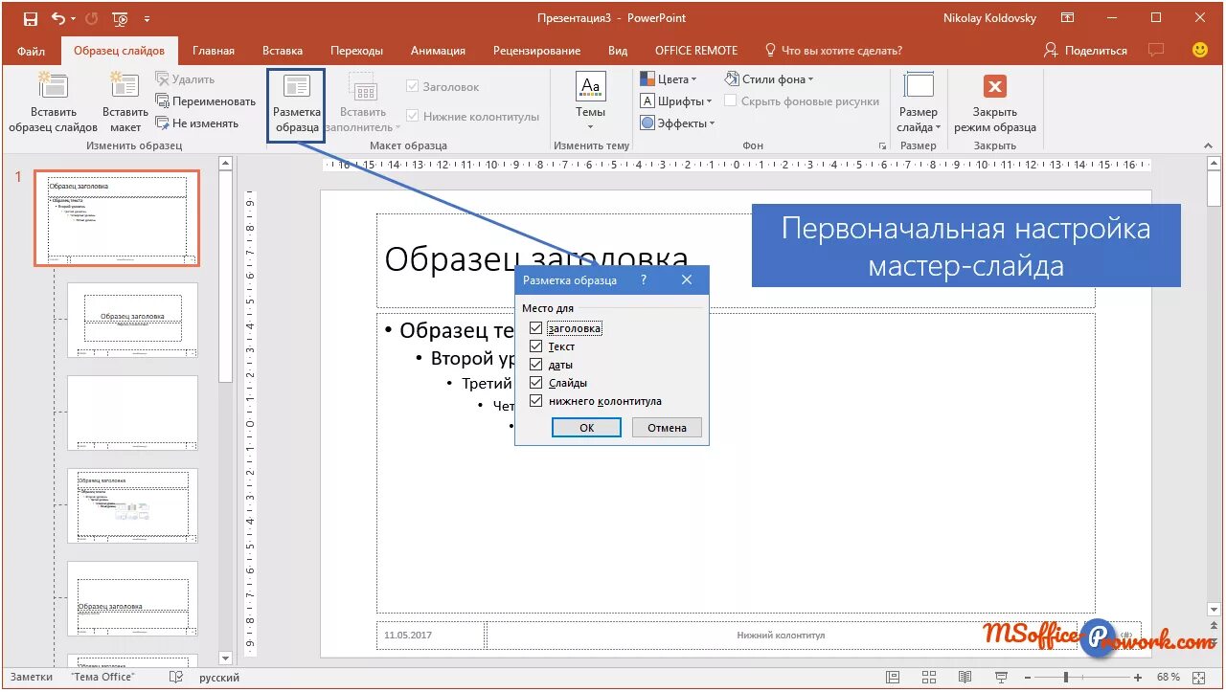Uncheck the нижнего колонтитула checkbox
1226x692 pixels.
click(x=535, y=401)
